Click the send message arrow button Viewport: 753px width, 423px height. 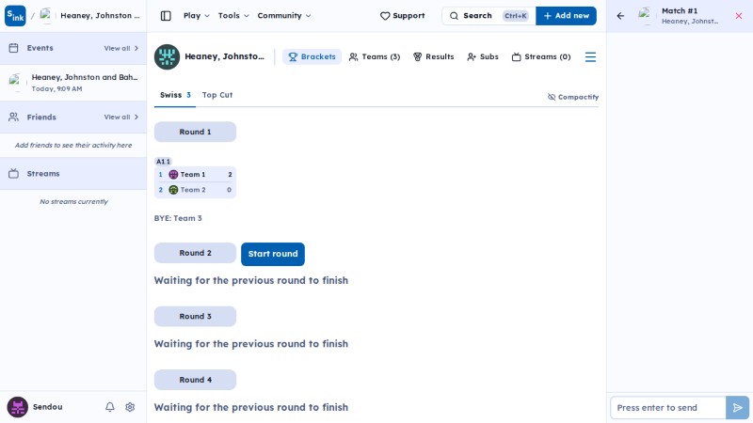point(737,408)
